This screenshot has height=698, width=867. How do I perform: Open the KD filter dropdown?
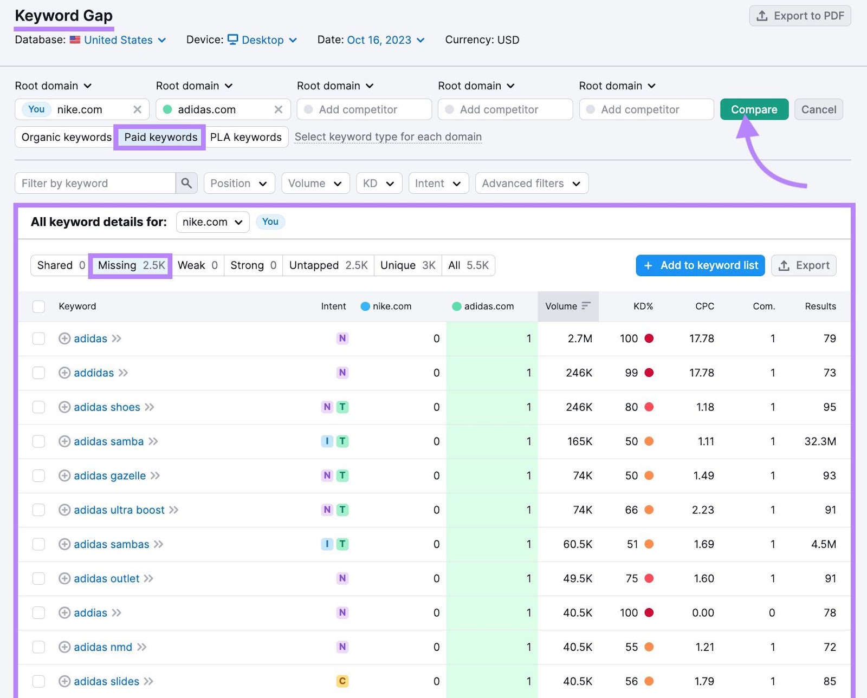(379, 183)
